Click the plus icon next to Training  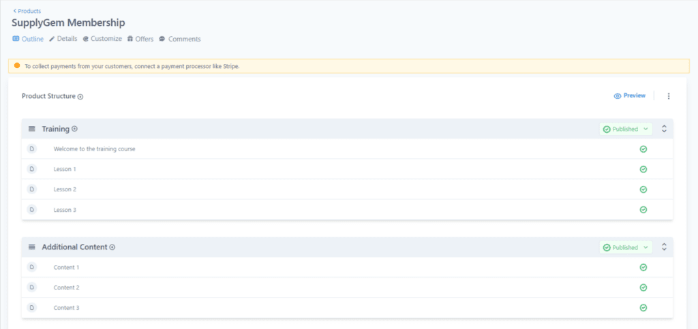(x=75, y=129)
